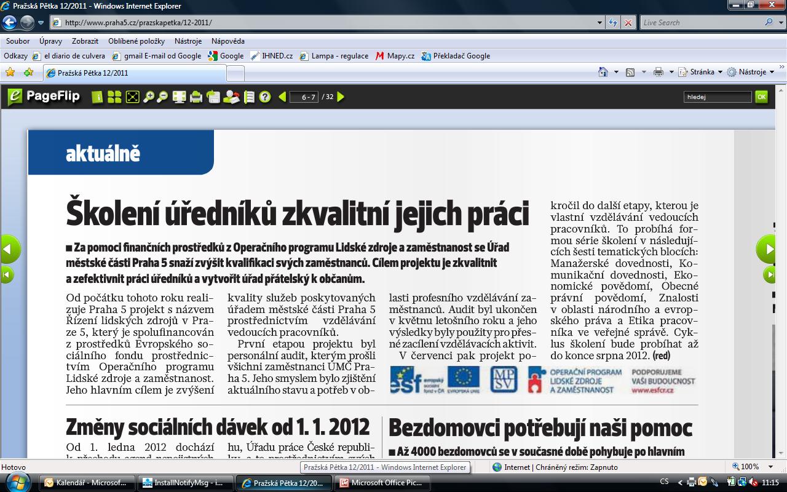Click the PageFlip download pages icon
787x492 pixels.
[213, 97]
